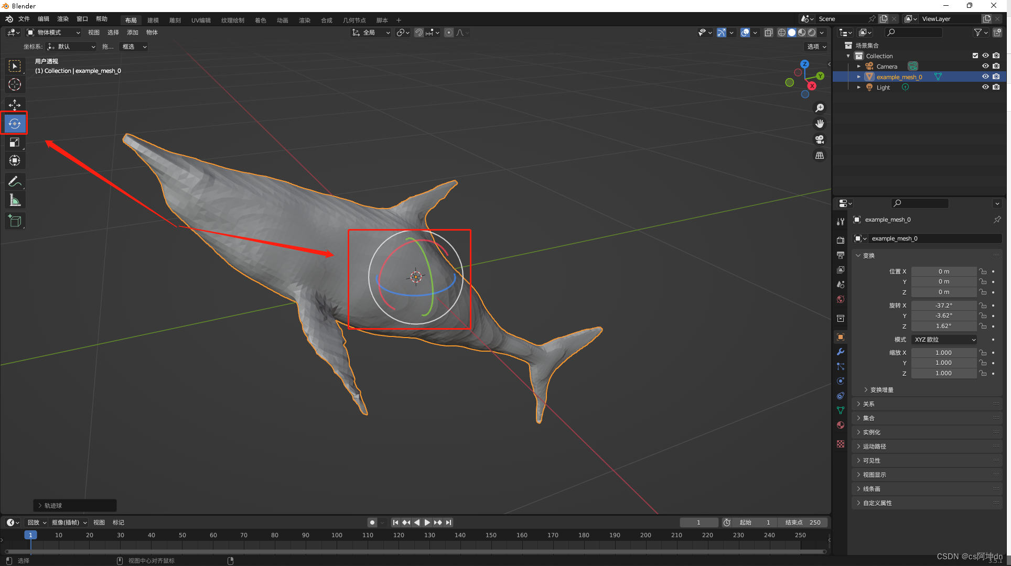
Task: Hide the Light object in viewport
Action: click(985, 87)
